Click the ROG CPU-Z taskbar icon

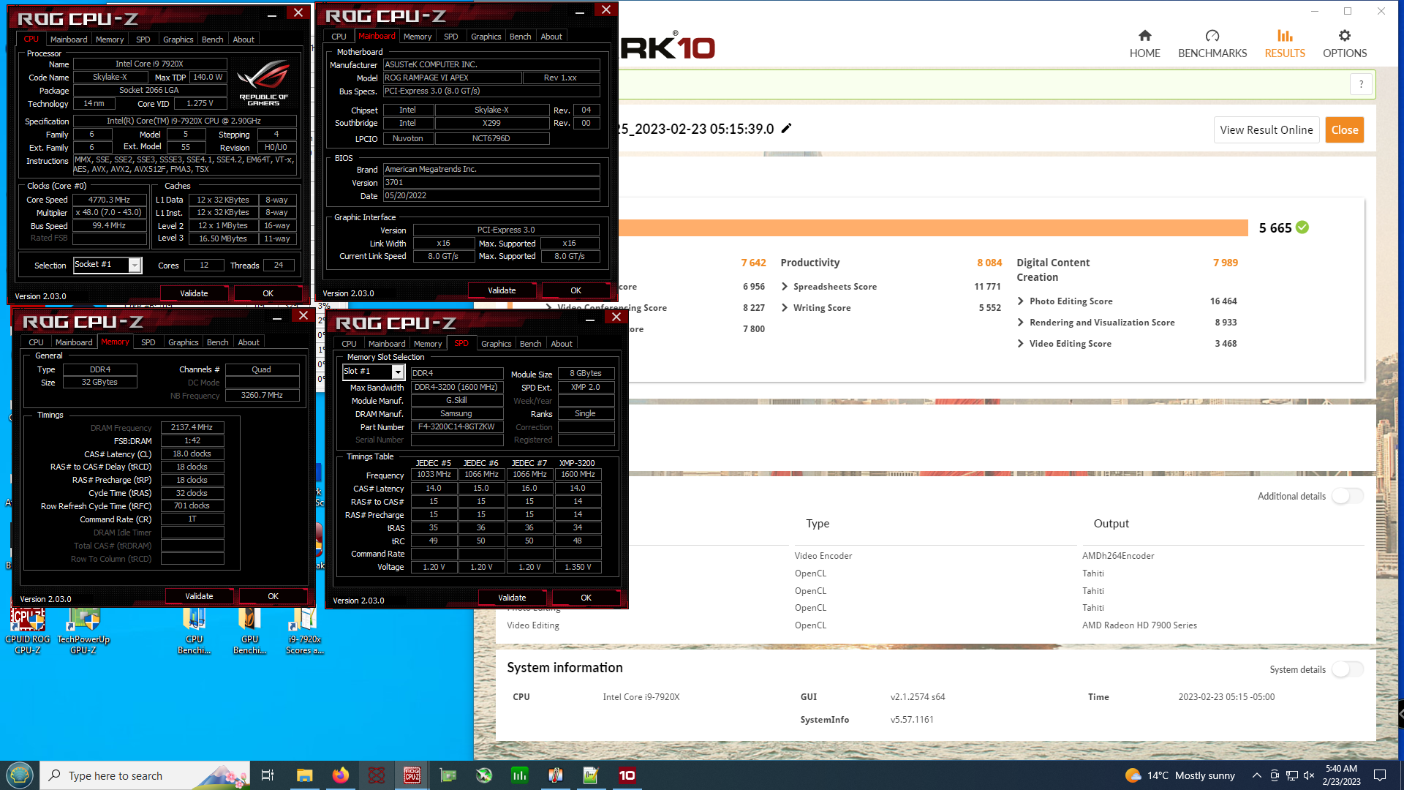(412, 775)
